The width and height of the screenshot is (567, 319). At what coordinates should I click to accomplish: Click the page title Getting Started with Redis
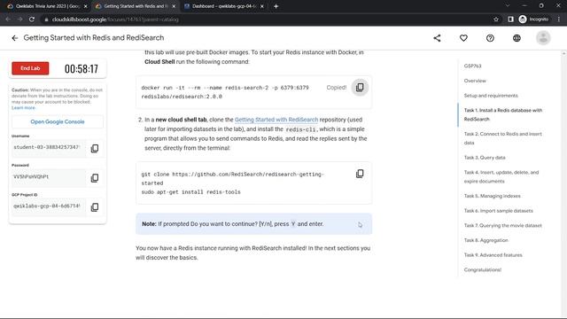94,37
